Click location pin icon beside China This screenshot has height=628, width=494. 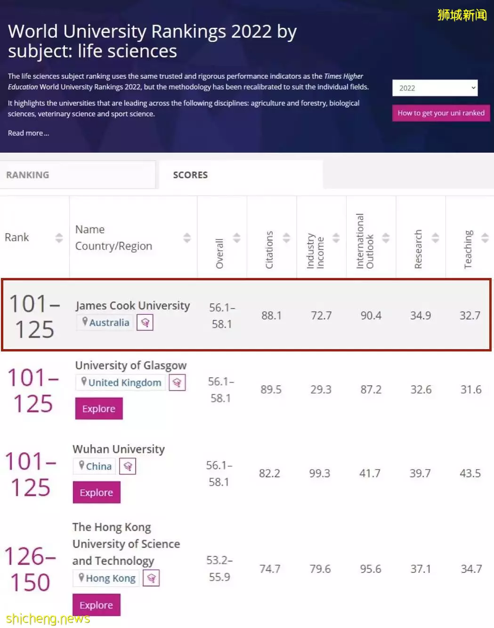(x=81, y=465)
